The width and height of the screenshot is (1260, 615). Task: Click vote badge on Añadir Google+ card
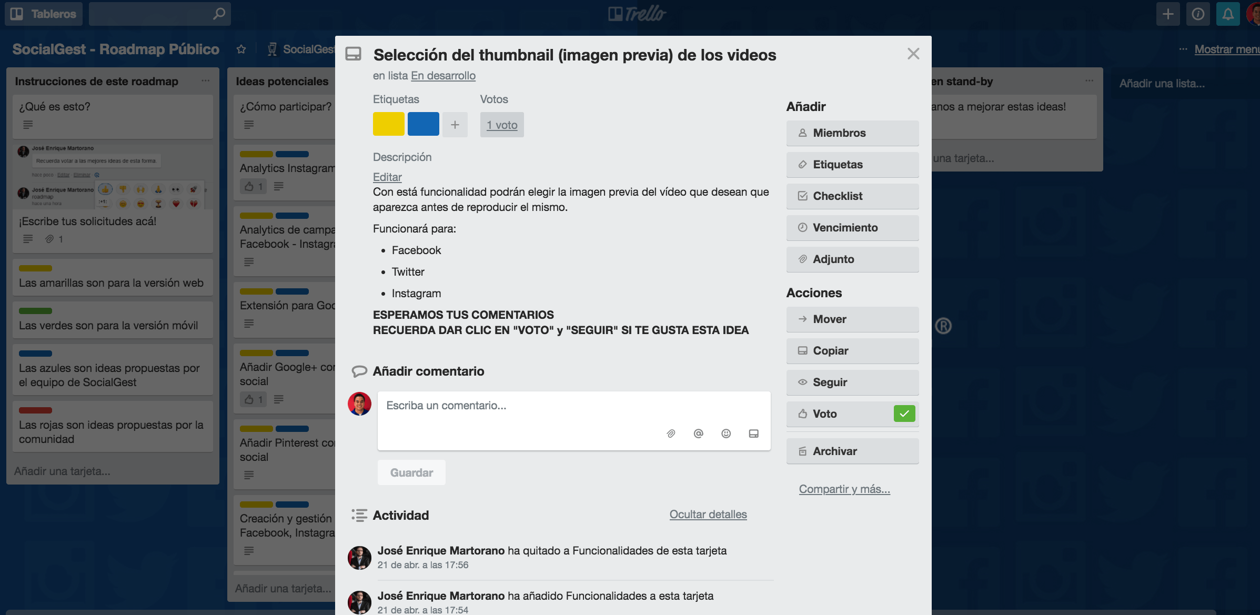(254, 399)
